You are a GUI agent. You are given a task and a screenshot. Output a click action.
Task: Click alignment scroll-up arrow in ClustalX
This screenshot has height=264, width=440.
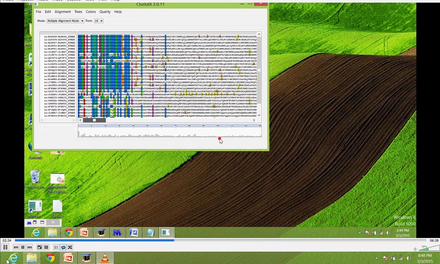coord(259,34)
